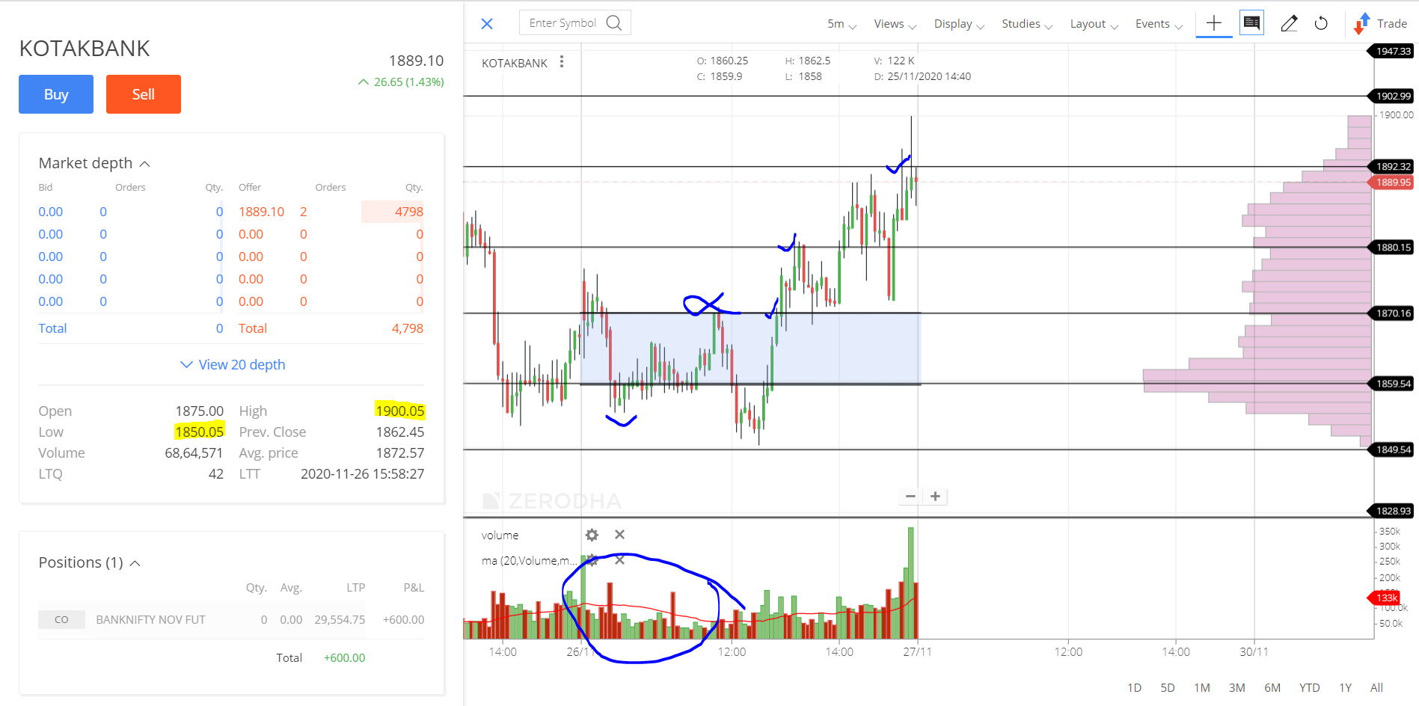The width and height of the screenshot is (1419, 706).
Task: Expand View 20 depth
Action: click(233, 364)
